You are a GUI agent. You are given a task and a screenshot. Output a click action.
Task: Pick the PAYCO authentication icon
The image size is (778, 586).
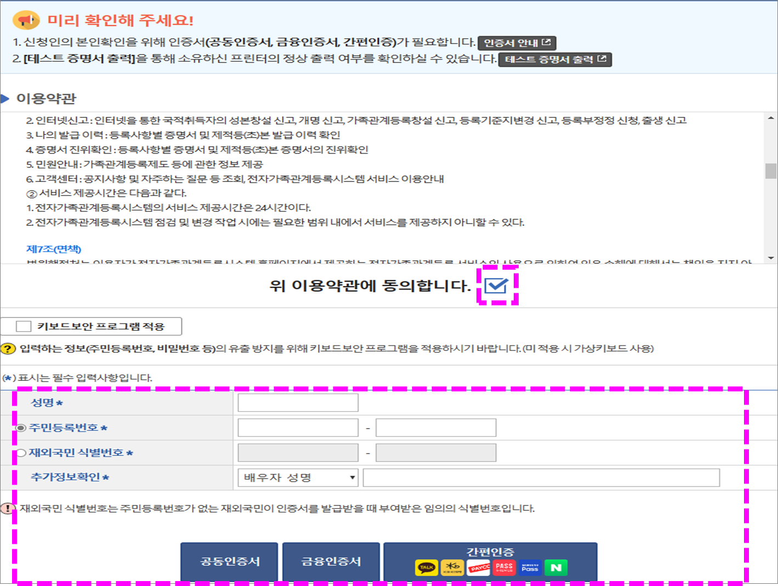[479, 567]
